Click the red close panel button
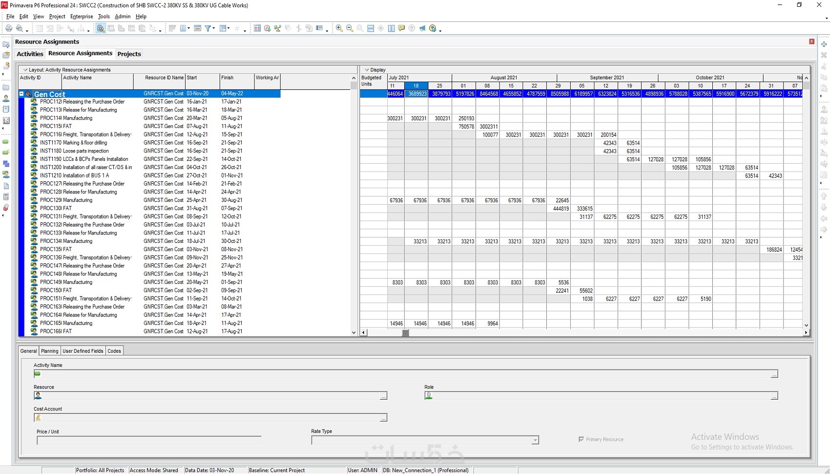The width and height of the screenshot is (830, 474). pyautogui.click(x=812, y=42)
